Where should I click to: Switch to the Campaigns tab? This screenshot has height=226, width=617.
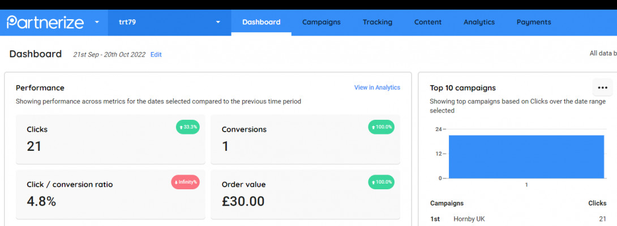click(321, 22)
